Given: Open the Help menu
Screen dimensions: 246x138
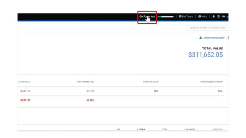Looking at the screenshot, I should point(203,17).
